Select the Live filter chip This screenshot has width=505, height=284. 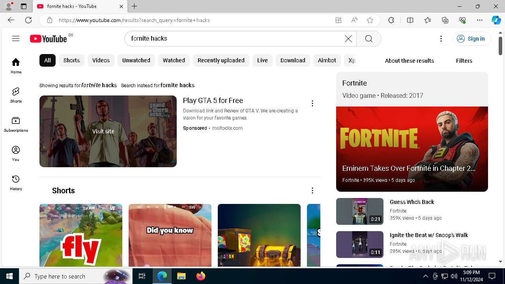coord(262,60)
